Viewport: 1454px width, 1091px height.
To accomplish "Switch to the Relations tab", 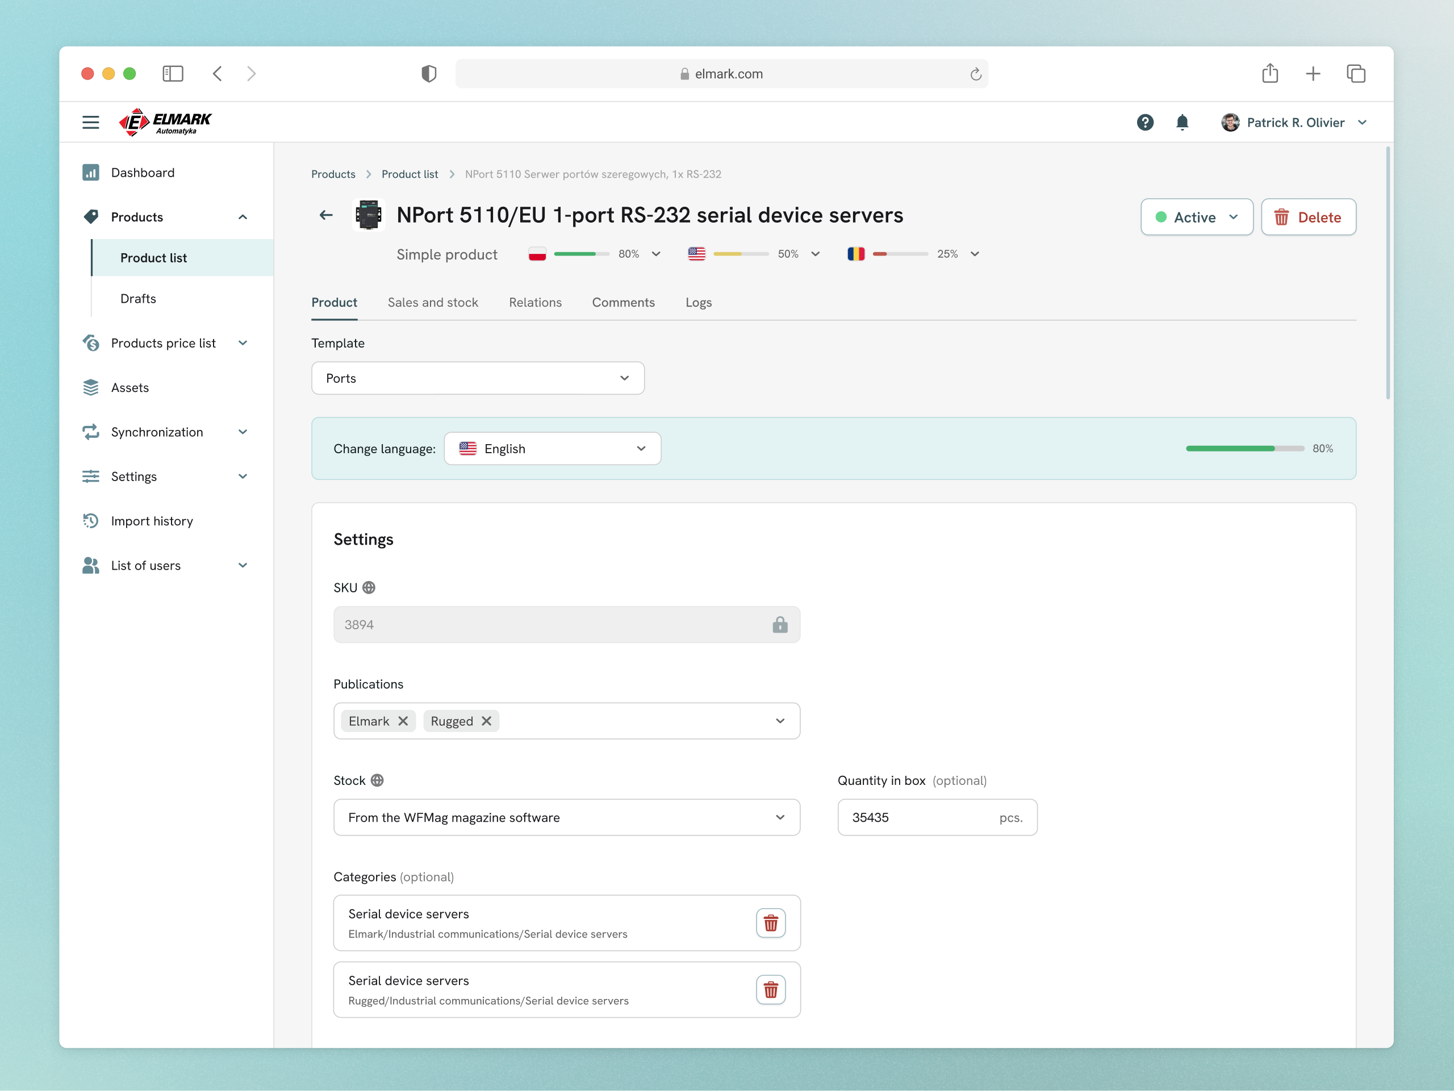I will click(535, 302).
